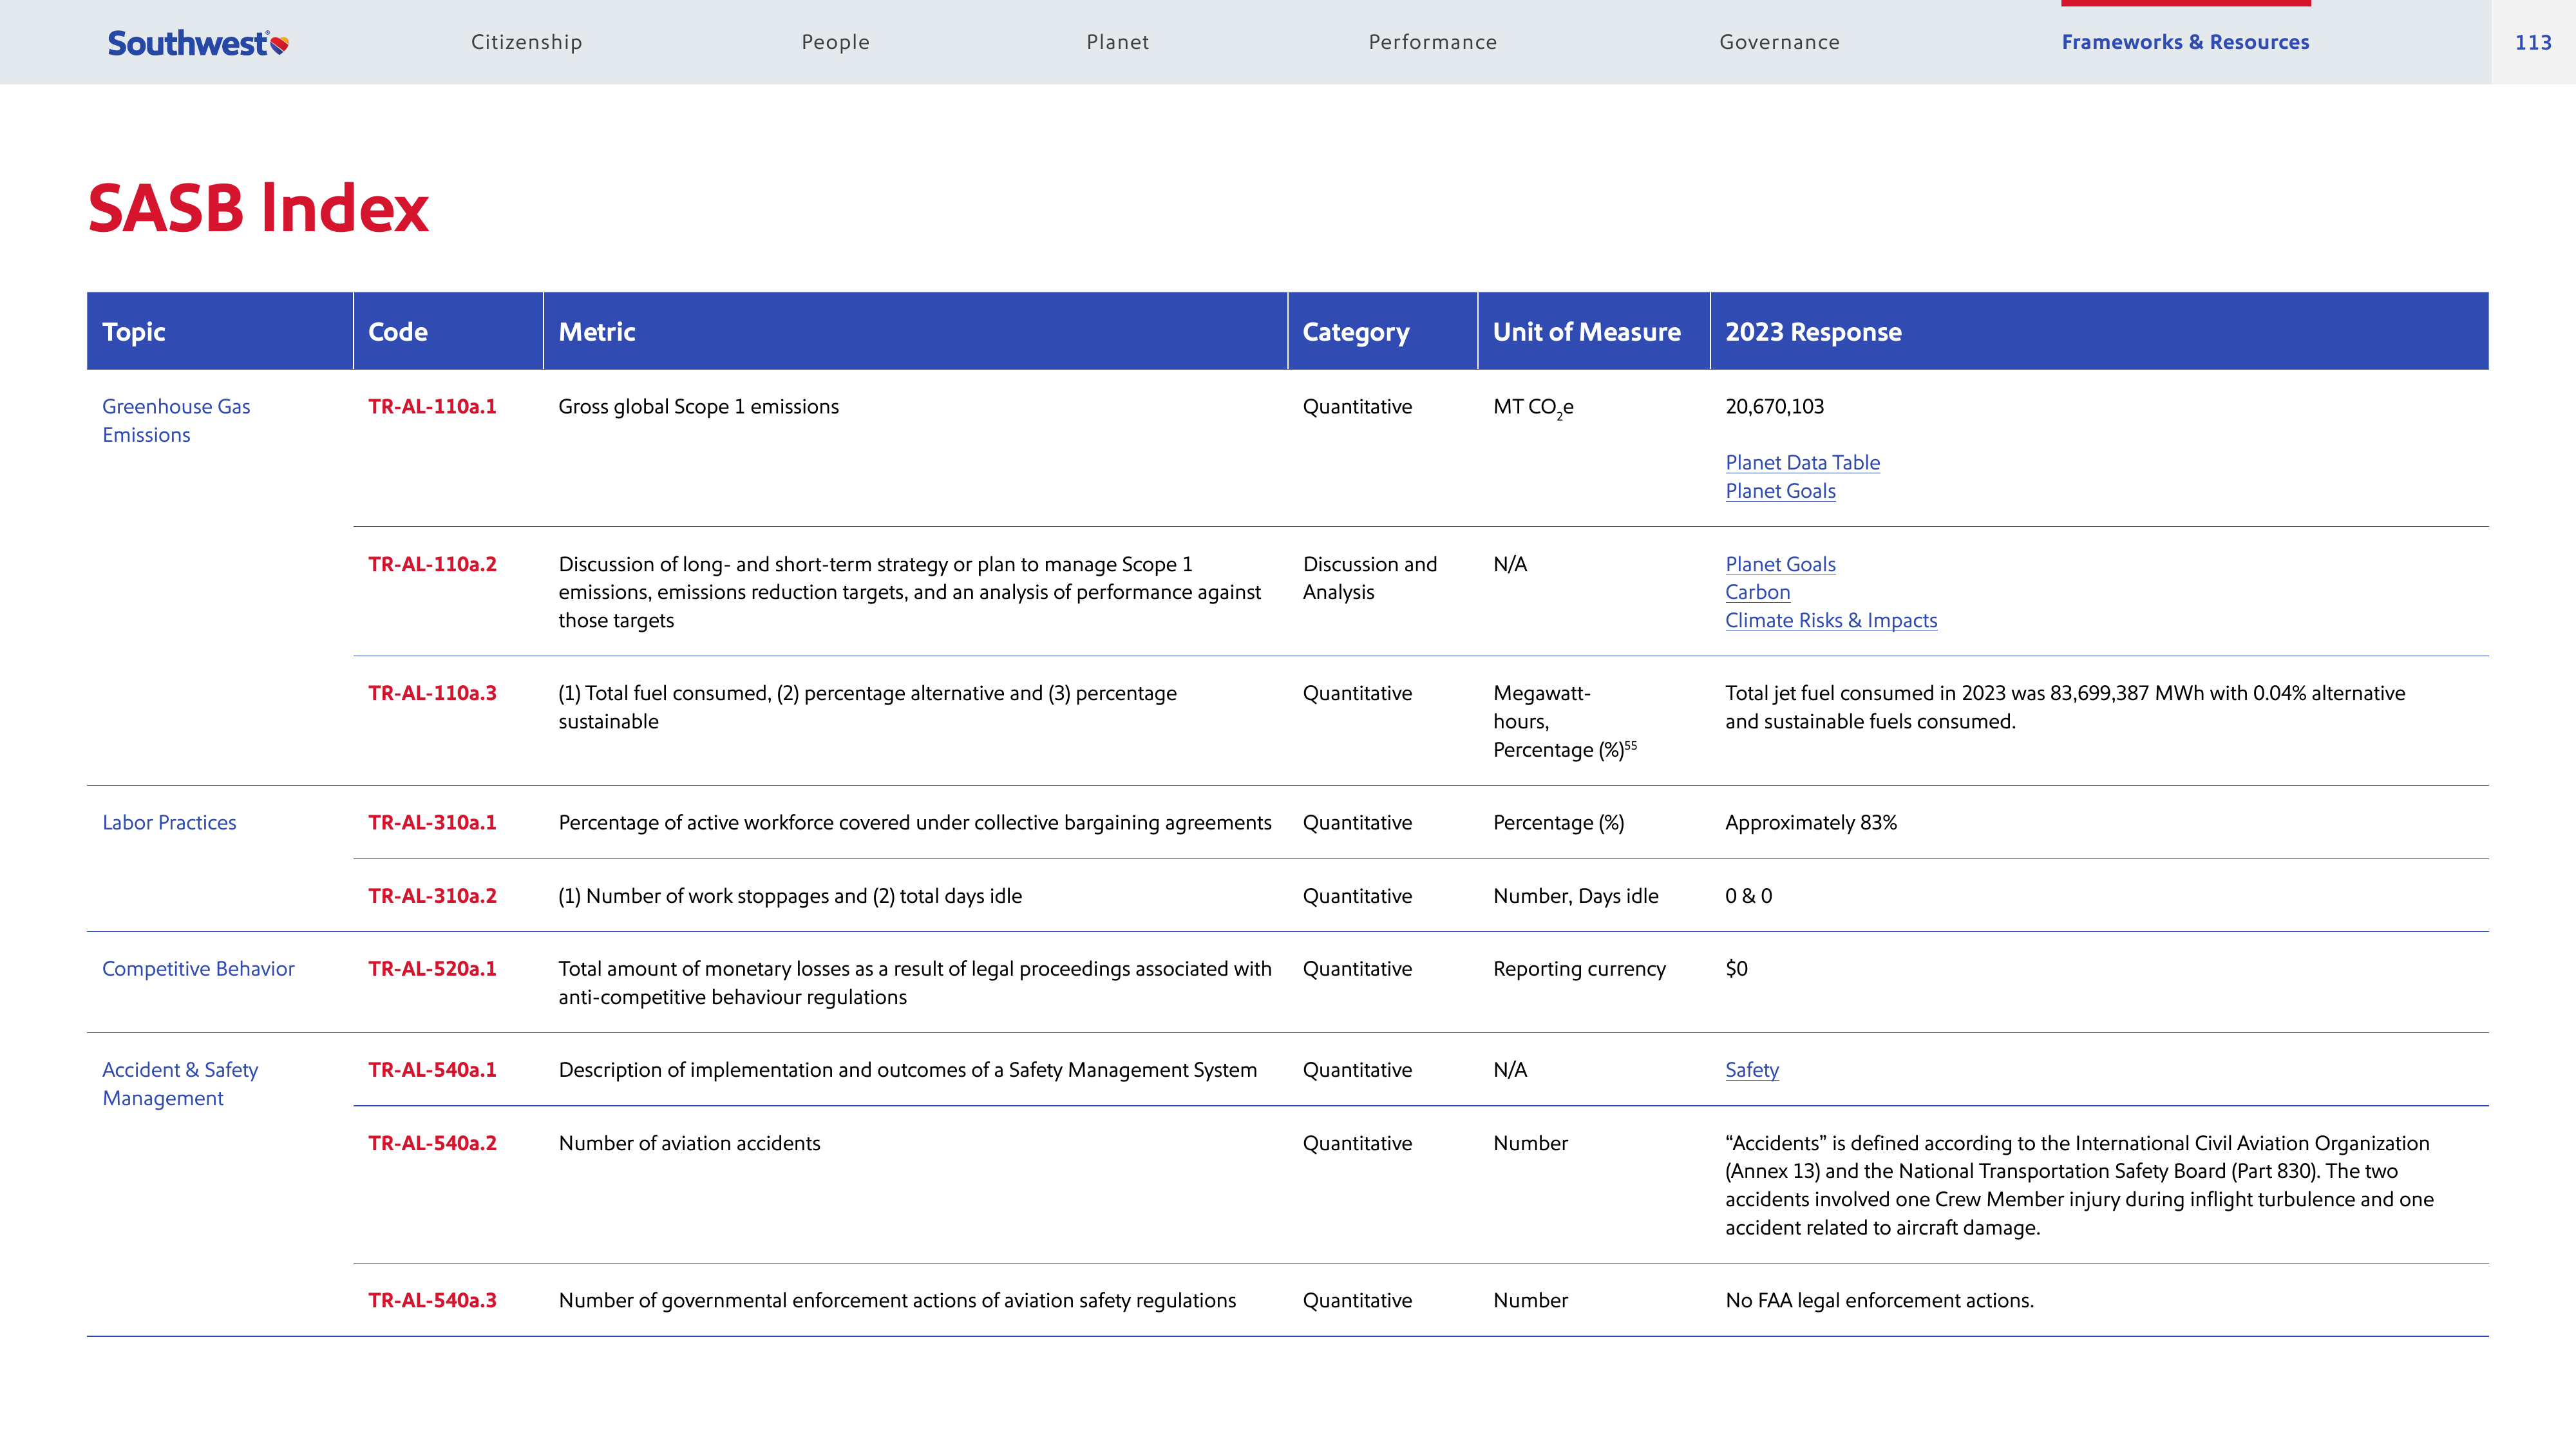Click Number, Days idle unit cell
Viewport: 2576px width, 1449px height.
(x=1575, y=896)
